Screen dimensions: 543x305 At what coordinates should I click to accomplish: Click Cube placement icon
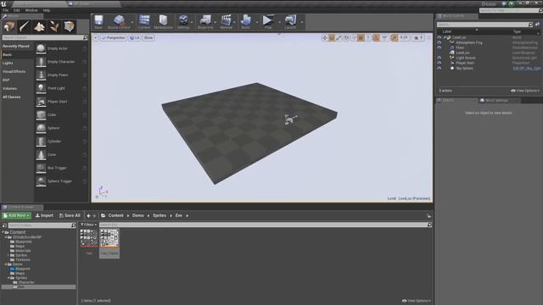pyautogui.click(x=41, y=115)
